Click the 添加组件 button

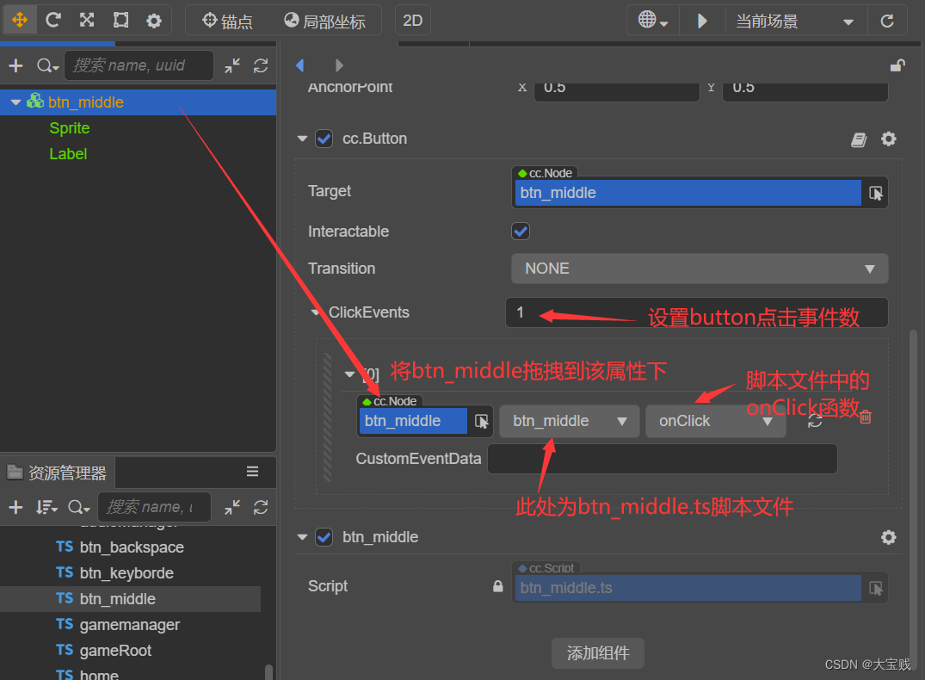click(x=597, y=653)
